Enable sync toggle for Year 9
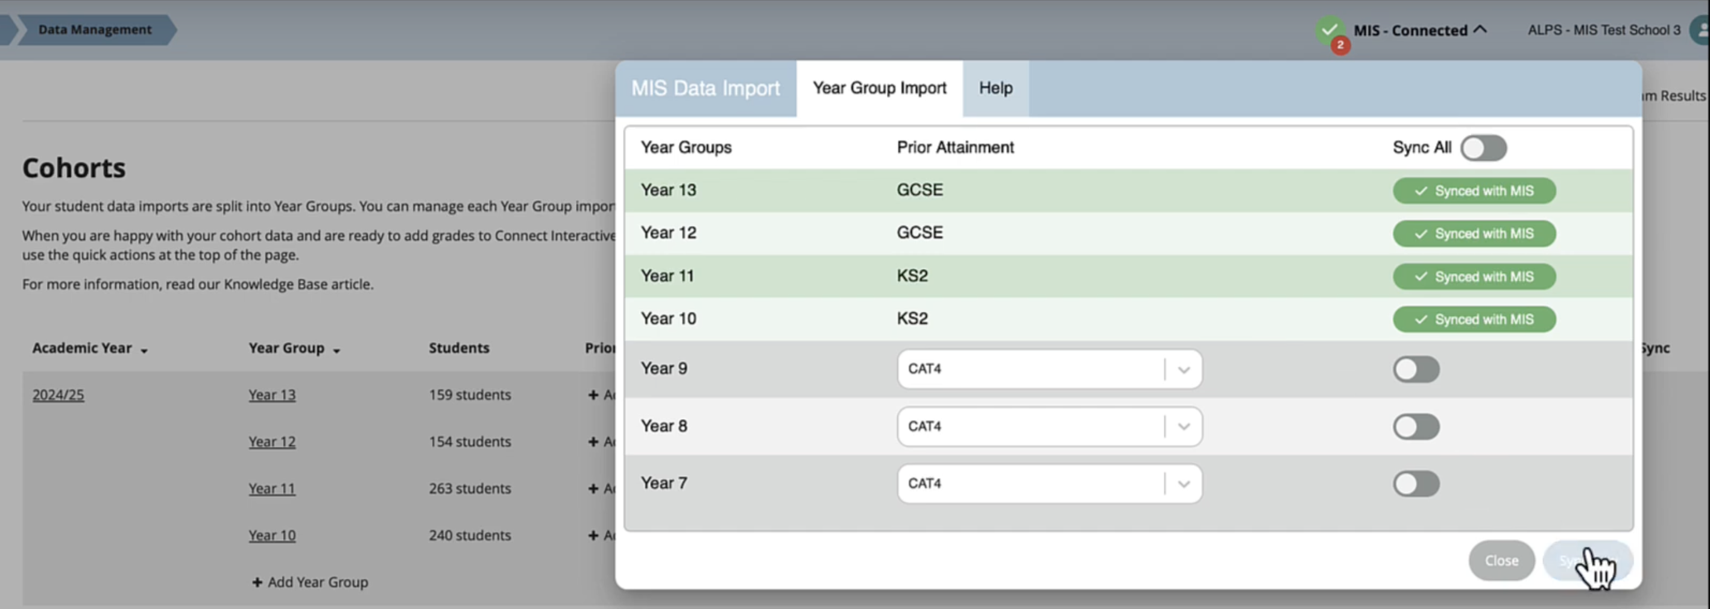The width and height of the screenshot is (1710, 609). 1416,369
